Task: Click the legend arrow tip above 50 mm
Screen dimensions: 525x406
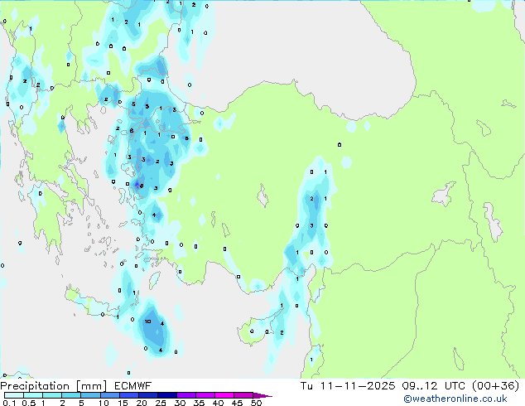Action: 262,395
